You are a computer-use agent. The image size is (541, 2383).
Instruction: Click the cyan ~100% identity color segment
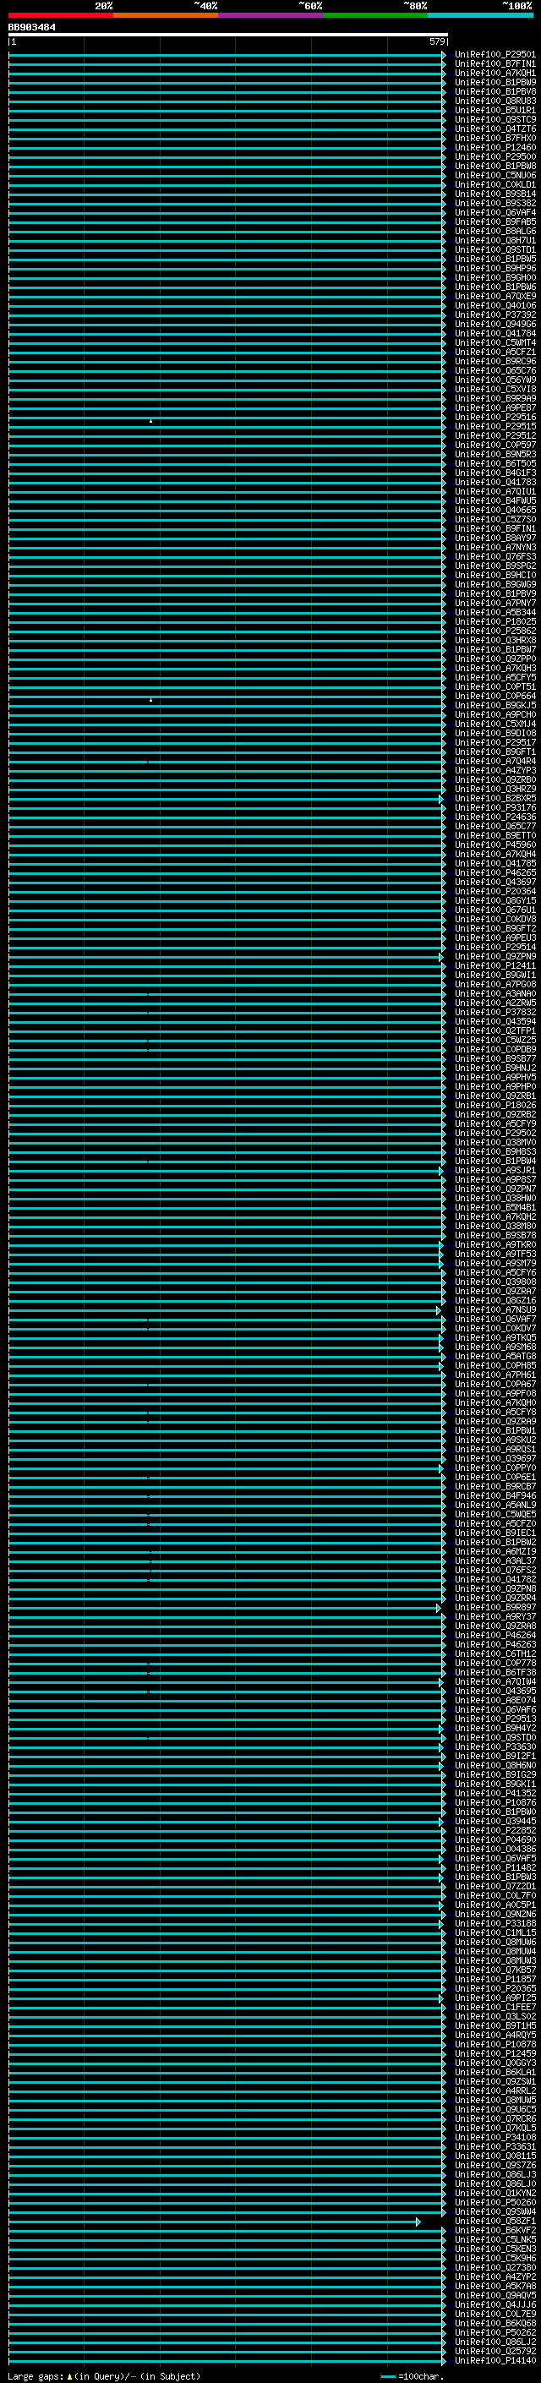481,15
